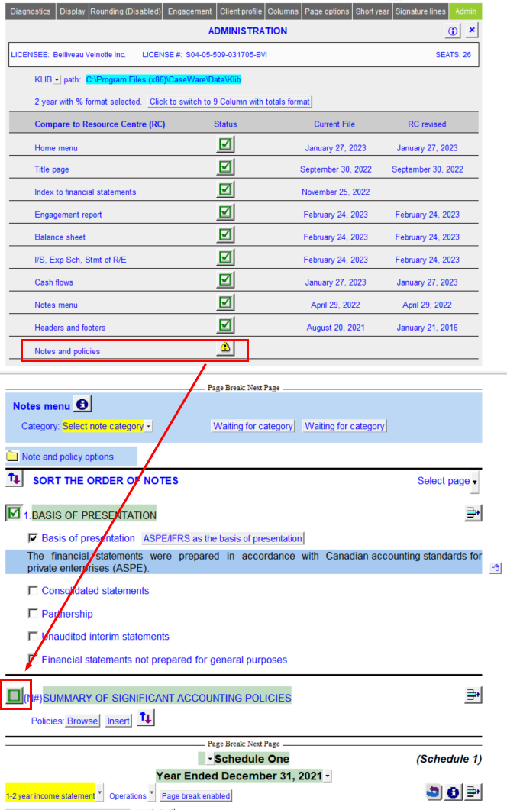Click I/S, Exp Sch status checkmark
This screenshot has width=507, height=810.
(x=225, y=257)
